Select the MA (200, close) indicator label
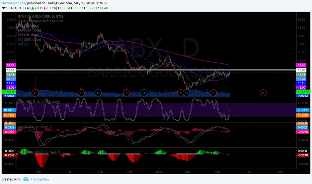The image size is (312, 184). [29, 39]
